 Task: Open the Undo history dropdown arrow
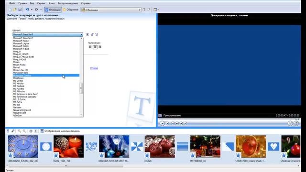pos(32,10)
